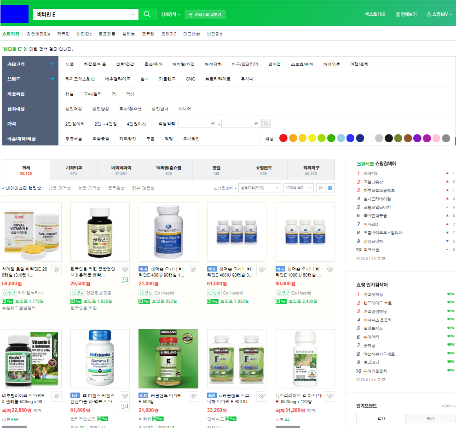Click wishlist heart for 21,000원 샌더슨 400IU product
This screenshot has height=428, width=456.
tap(193, 270)
